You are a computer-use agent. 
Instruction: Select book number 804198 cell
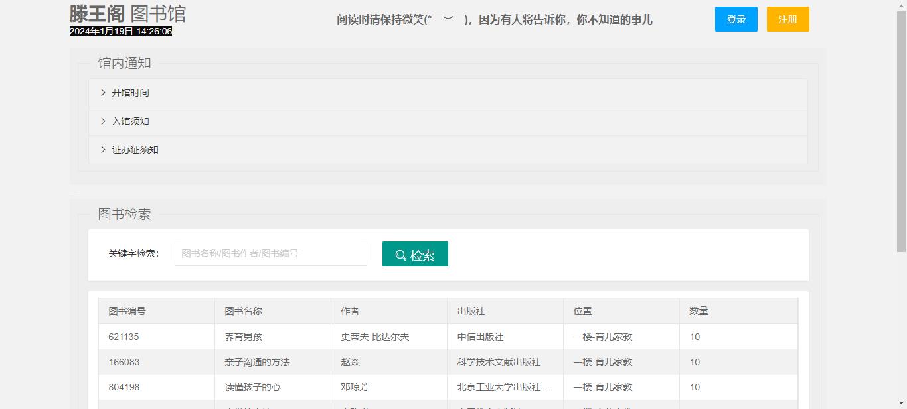pos(157,387)
